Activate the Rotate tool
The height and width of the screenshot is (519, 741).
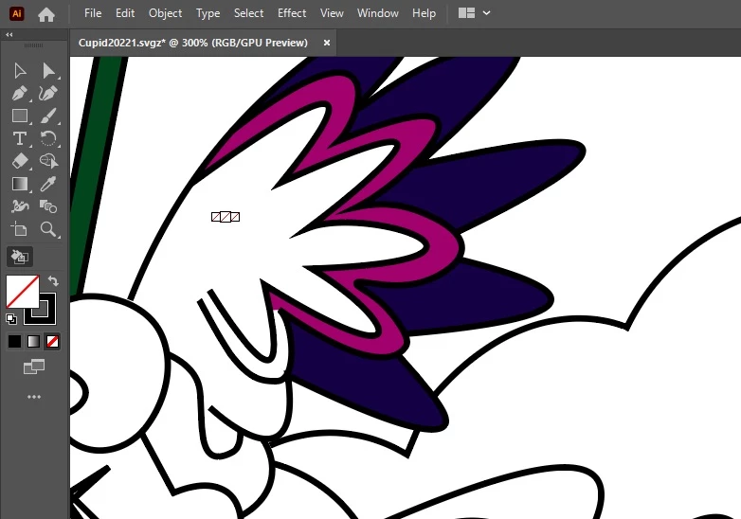48,139
